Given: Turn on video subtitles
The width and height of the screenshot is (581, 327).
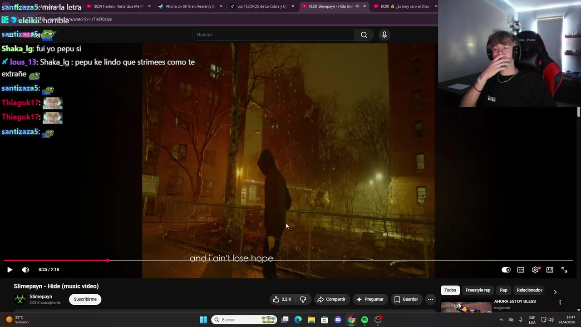Looking at the screenshot, I should point(521,270).
